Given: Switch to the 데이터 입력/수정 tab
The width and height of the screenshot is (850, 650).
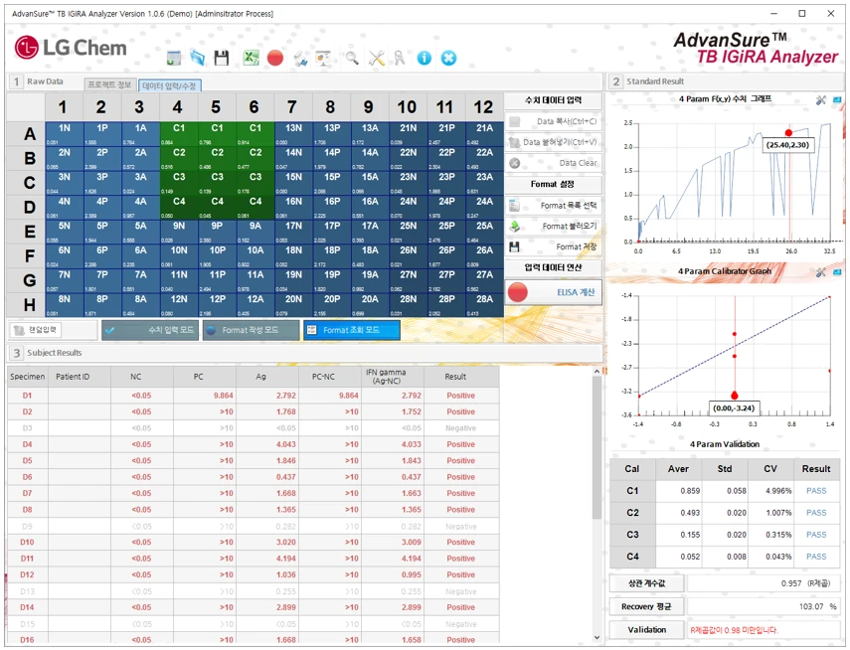Looking at the screenshot, I should coord(170,85).
